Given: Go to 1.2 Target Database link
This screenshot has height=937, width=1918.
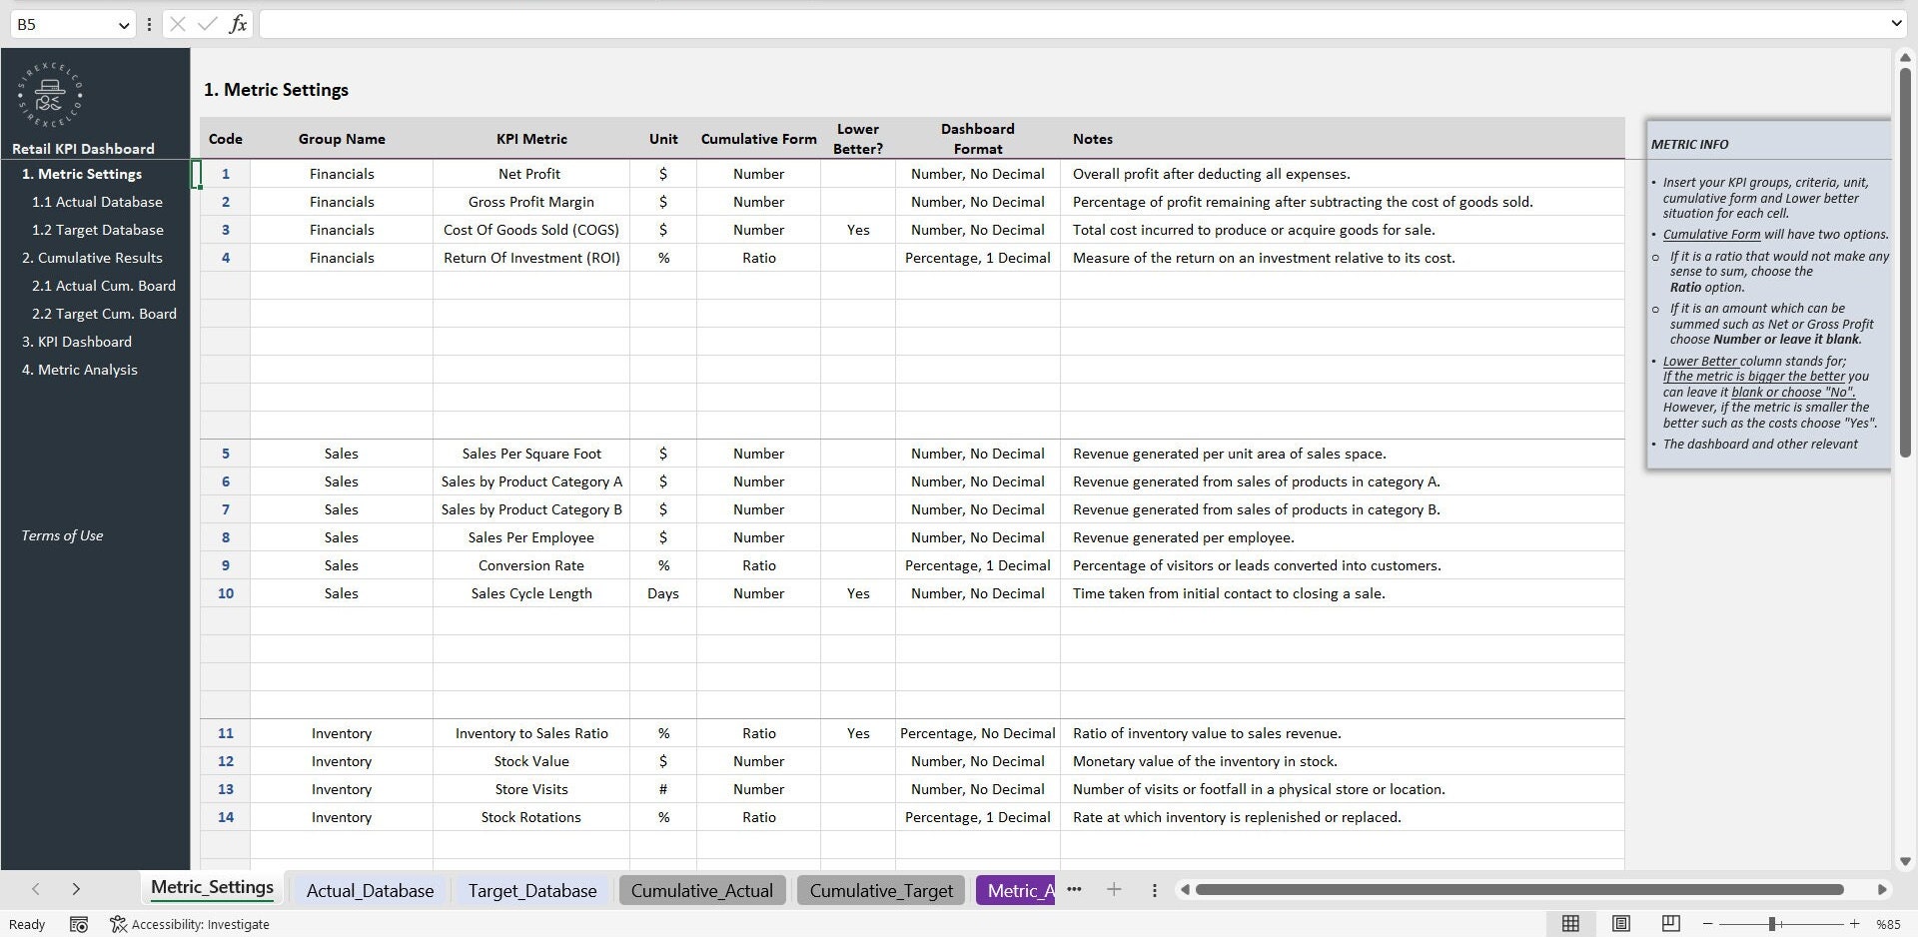Looking at the screenshot, I should 98,230.
